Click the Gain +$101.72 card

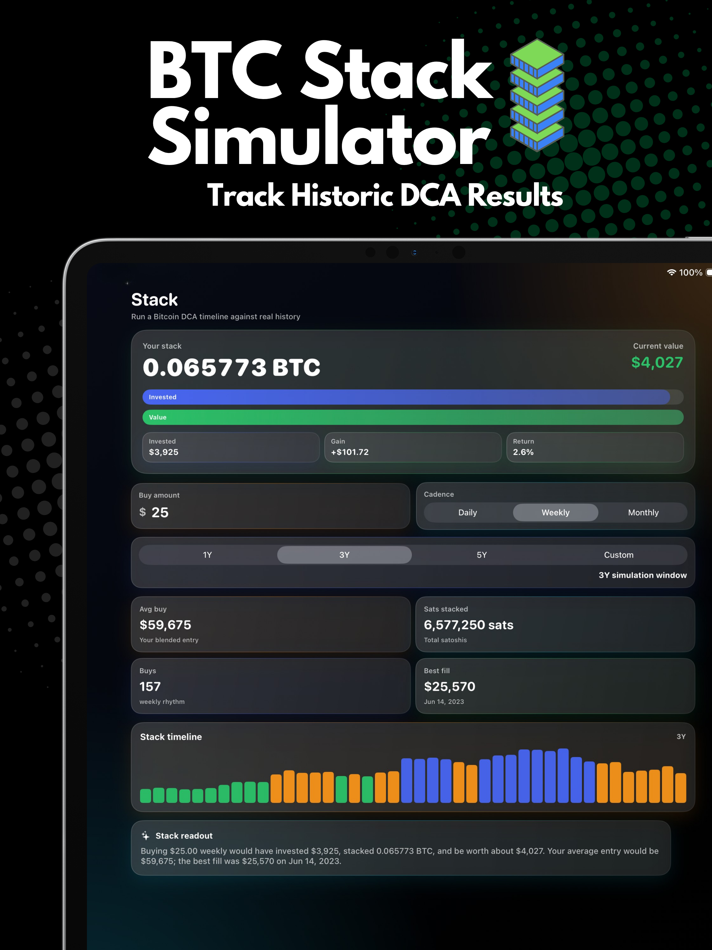click(x=413, y=447)
